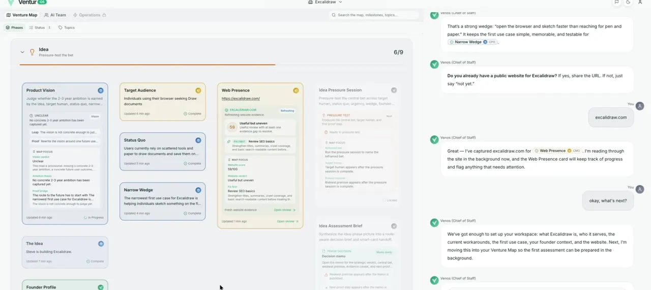
Task: Click the Locked label on Pressure Session
Action: pyautogui.click(x=390, y=200)
